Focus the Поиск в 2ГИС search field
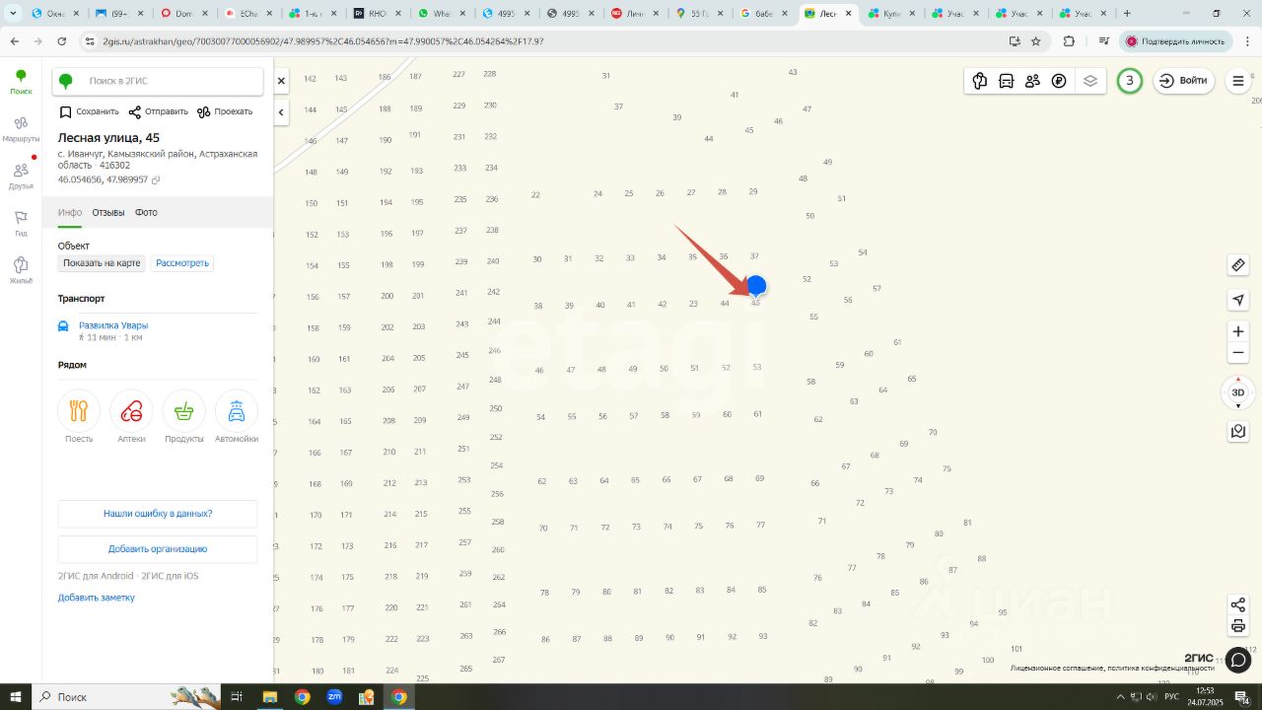 click(x=158, y=81)
